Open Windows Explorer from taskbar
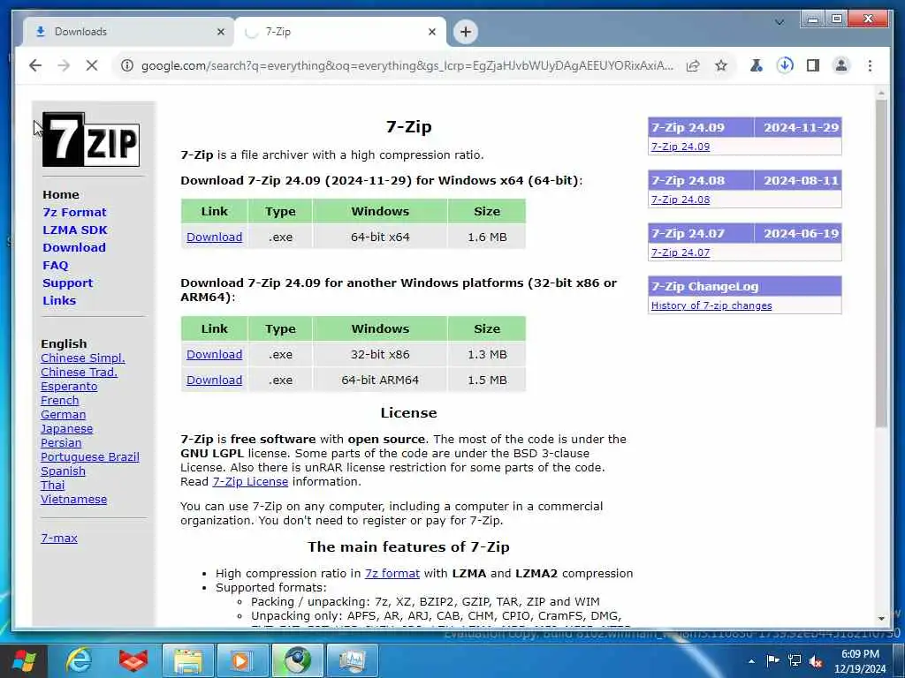 [188, 660]
